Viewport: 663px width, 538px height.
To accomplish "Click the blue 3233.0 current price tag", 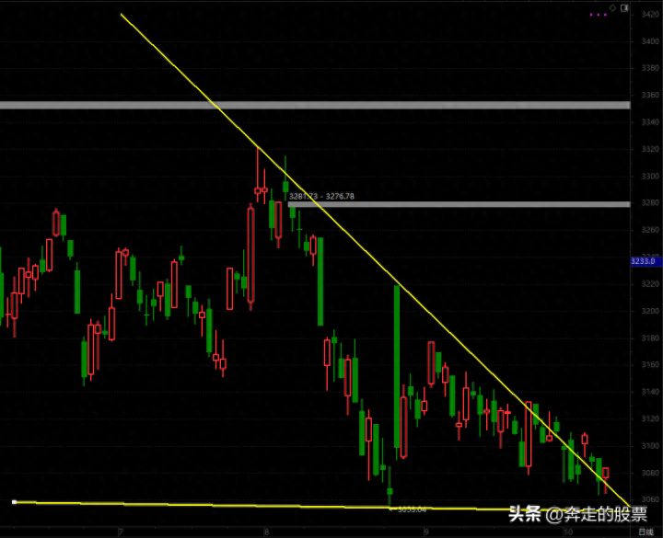I will click(x=646, y=261).
